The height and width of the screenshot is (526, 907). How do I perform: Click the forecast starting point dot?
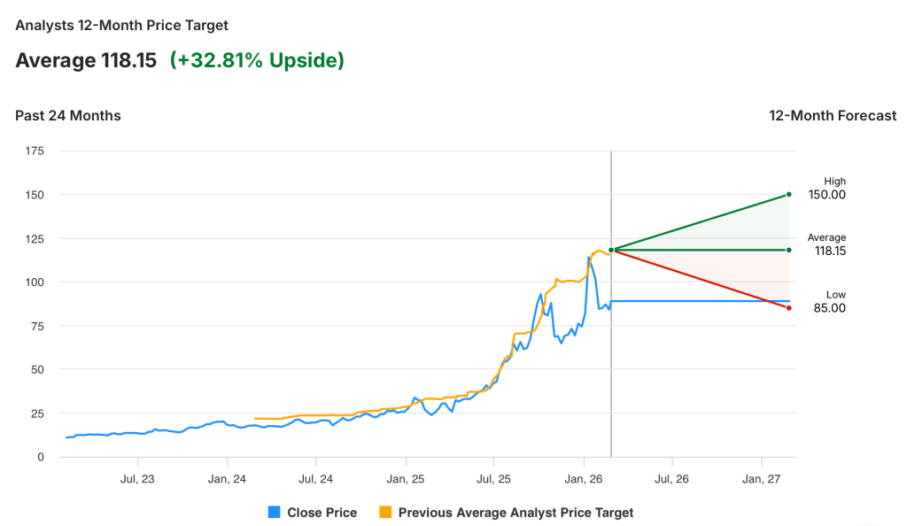611,250
